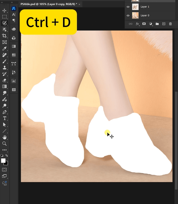This screenshot has height=204, width=178.
Task: Select the Spot Healing Brush tool
Action: (4, 55)
